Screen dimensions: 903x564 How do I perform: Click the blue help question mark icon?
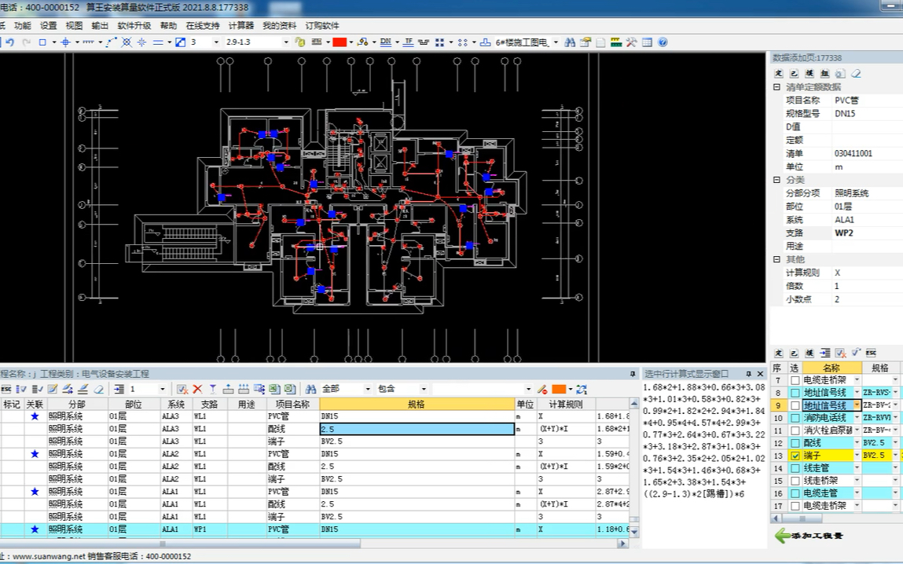click(663, 42)
